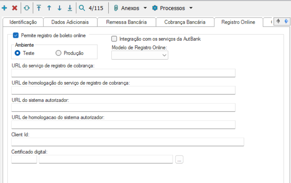
Task: Select the Registro Online tab
Action: pyautogui.click(x=238, y=22)
